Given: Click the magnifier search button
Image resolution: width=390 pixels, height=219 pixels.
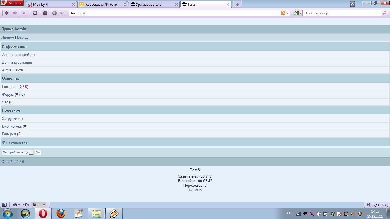Looking at the screenshot, I should (385, 13).
